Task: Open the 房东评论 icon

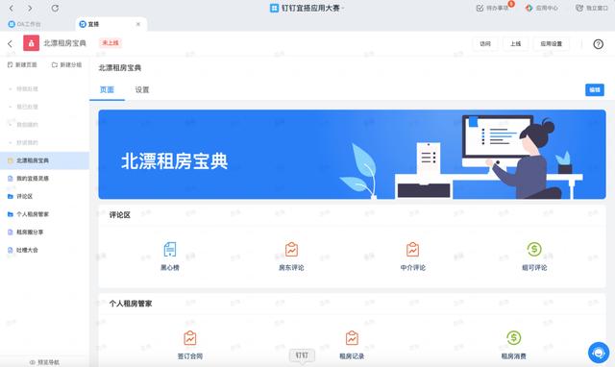Action: [x=291, y=249]
